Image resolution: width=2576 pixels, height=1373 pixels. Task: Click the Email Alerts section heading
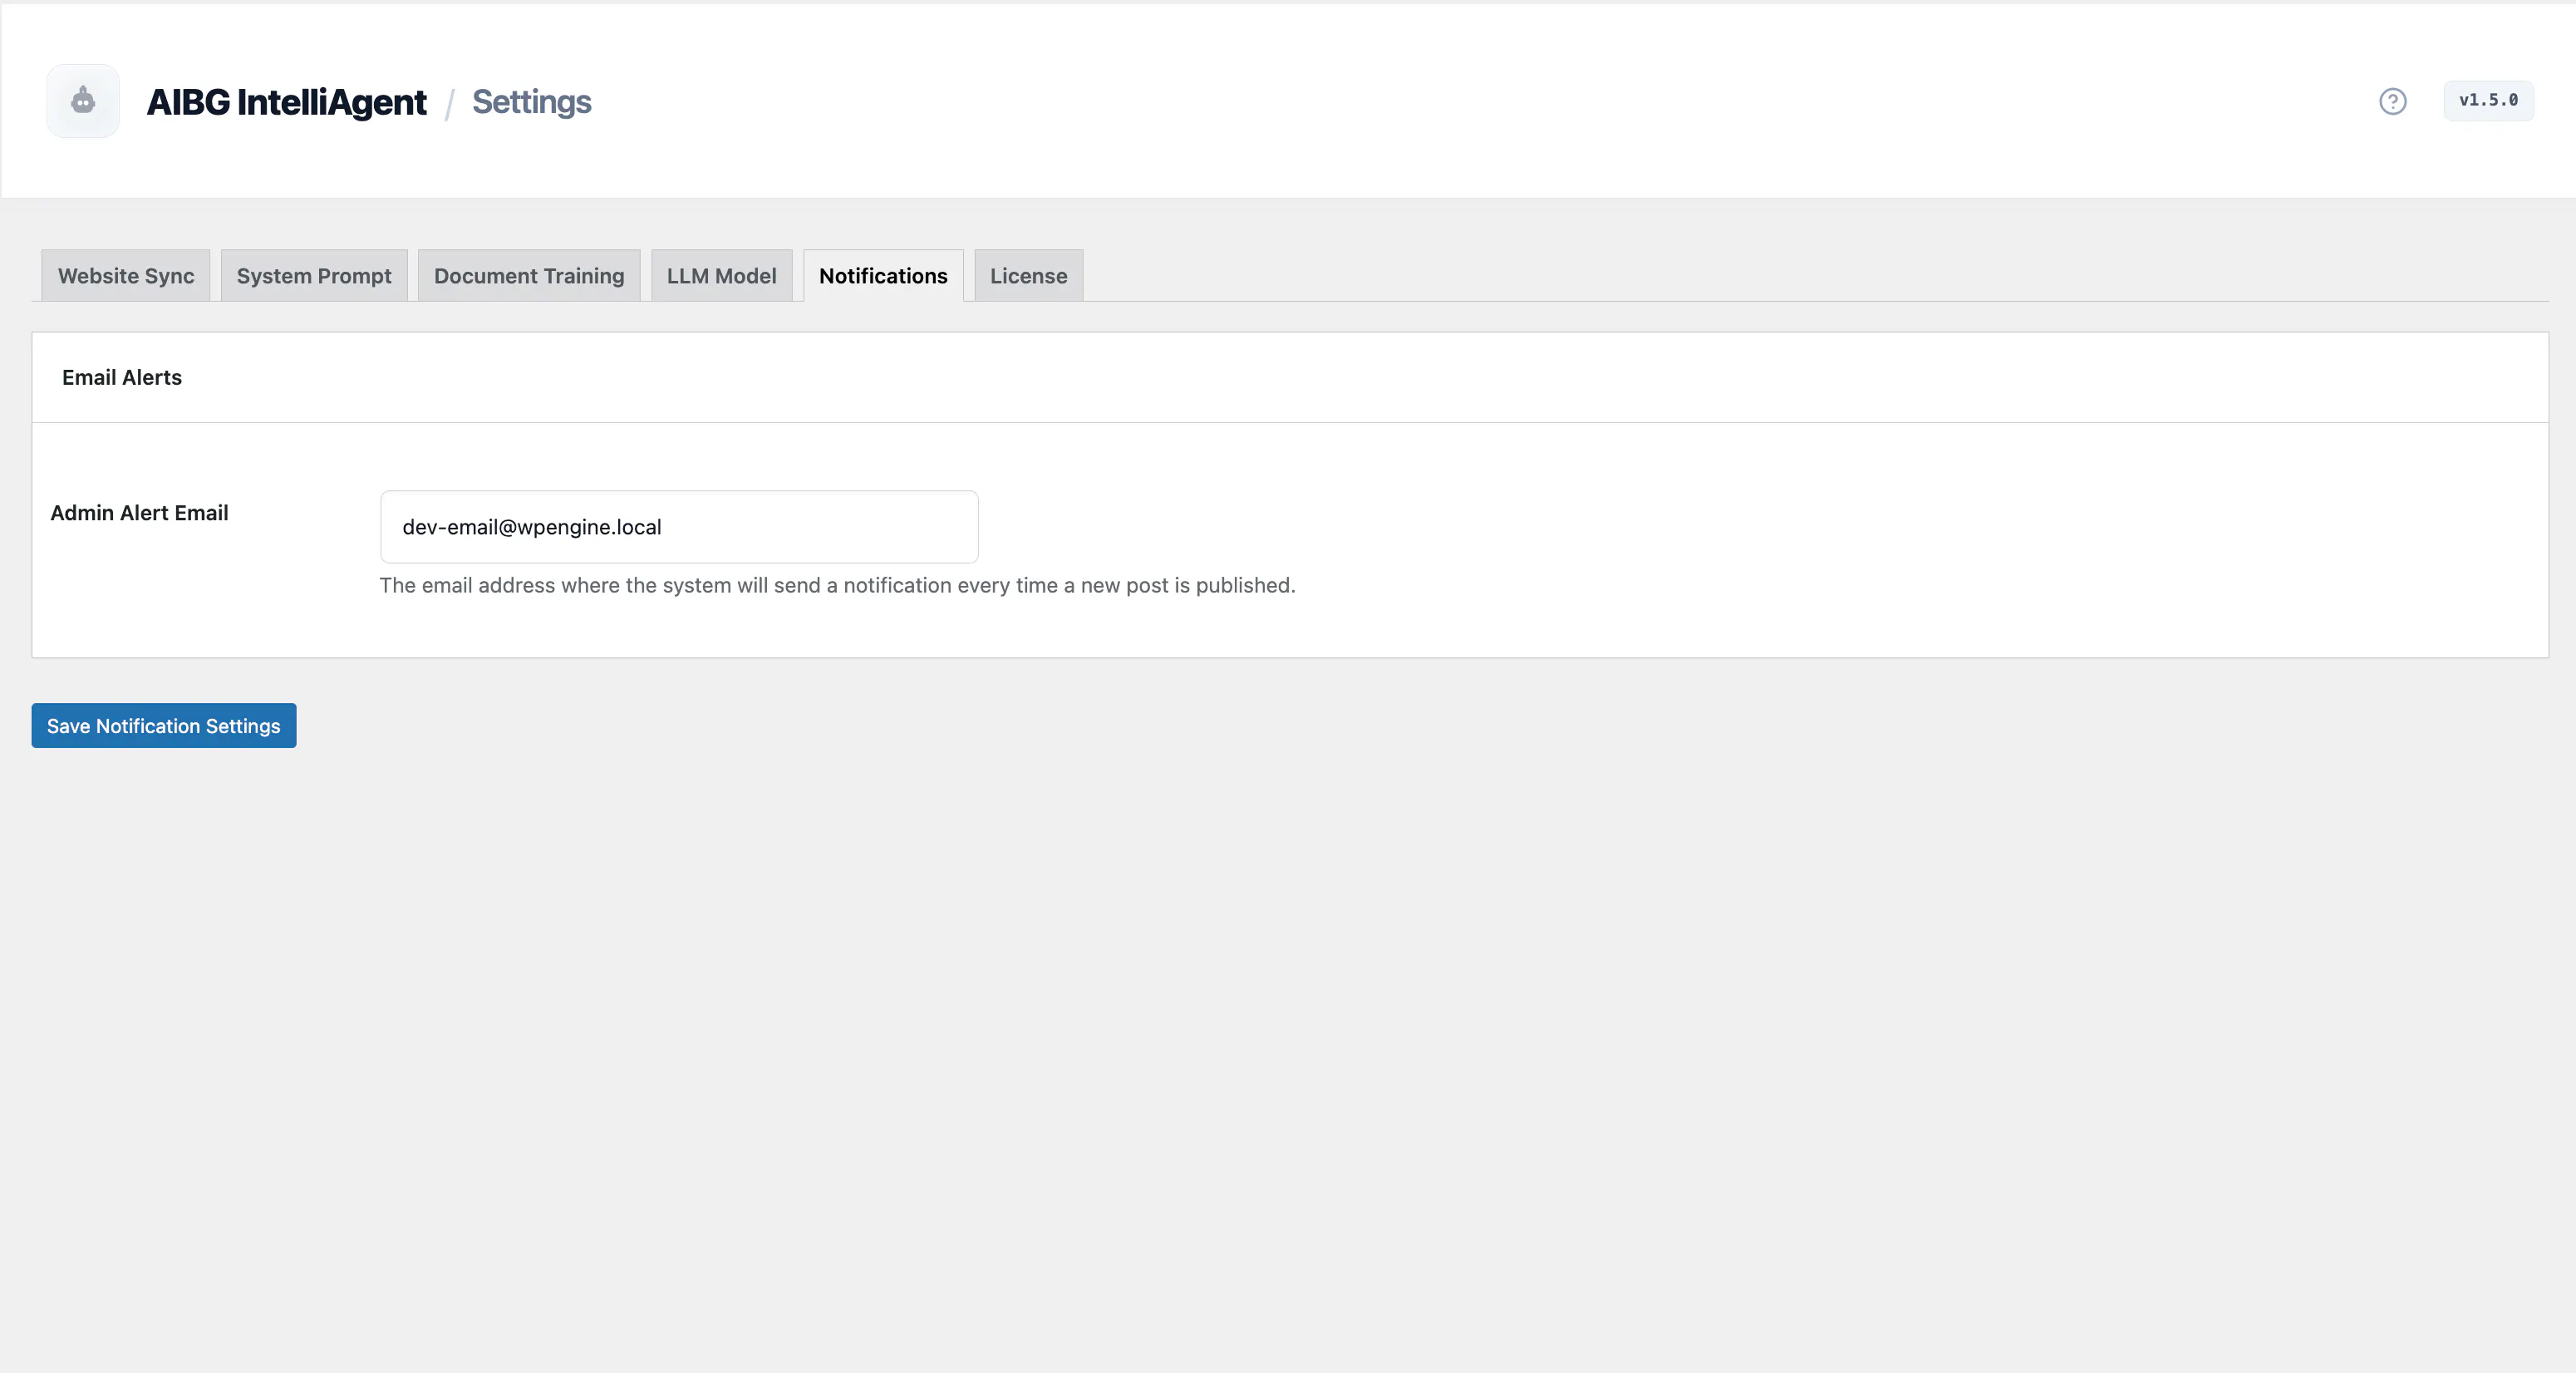(122, 377)
